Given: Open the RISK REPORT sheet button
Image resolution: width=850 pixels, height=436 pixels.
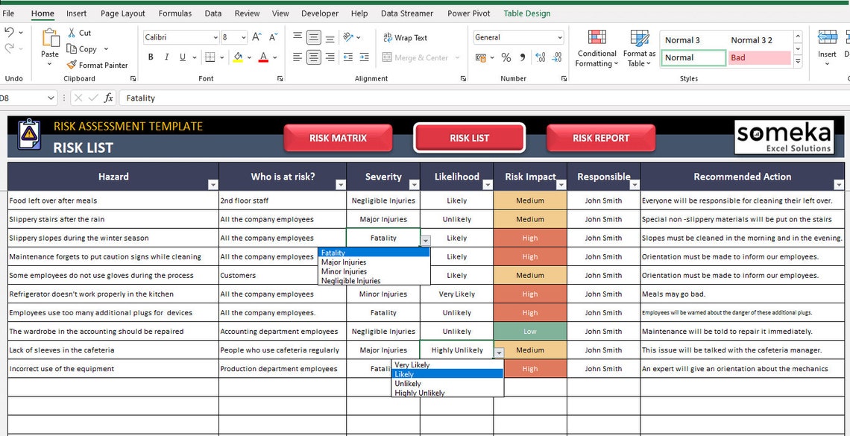Looking at the screenshot, I should point(602,137).
